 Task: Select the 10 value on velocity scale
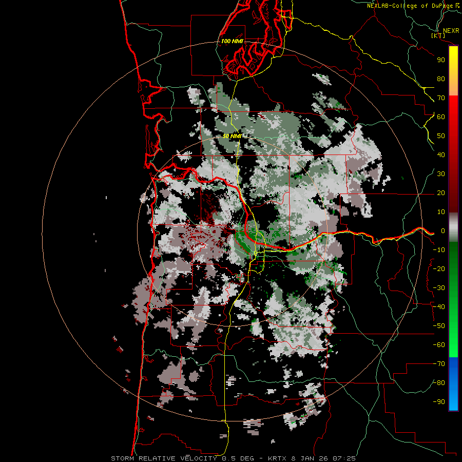point(441,212)
